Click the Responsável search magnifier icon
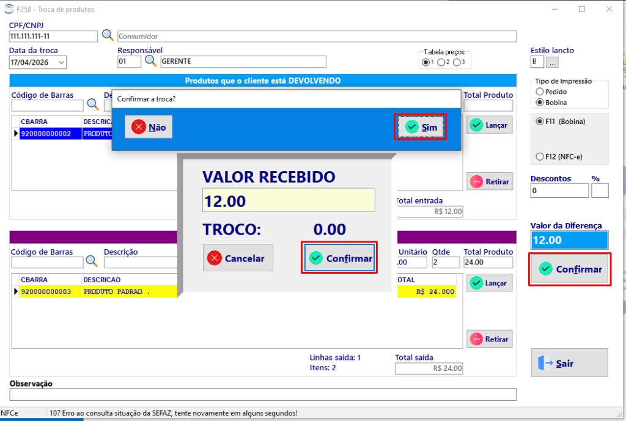This screenshot has width=626, height=421. 150,61
